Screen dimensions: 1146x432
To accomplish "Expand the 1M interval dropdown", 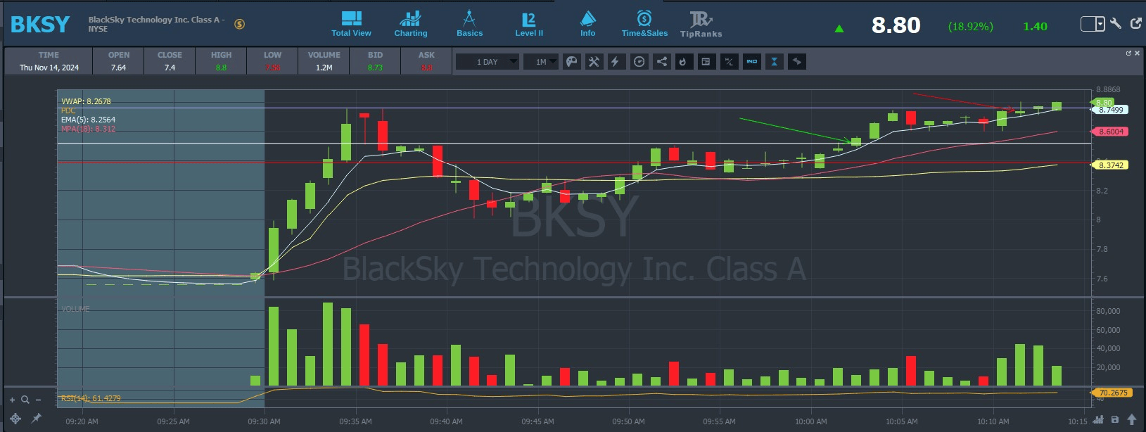I will pos(541,62).
